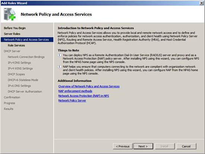Go to Before You Begin step
This screenshot has height=154, width=205.
(x=15, y=28)
